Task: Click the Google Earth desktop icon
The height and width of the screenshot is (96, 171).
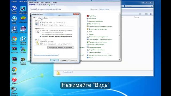Action: pyautogui.click(x=14, y=10)
